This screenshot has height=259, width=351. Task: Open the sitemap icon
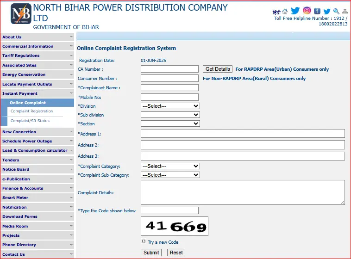click(x=345, y=11)
